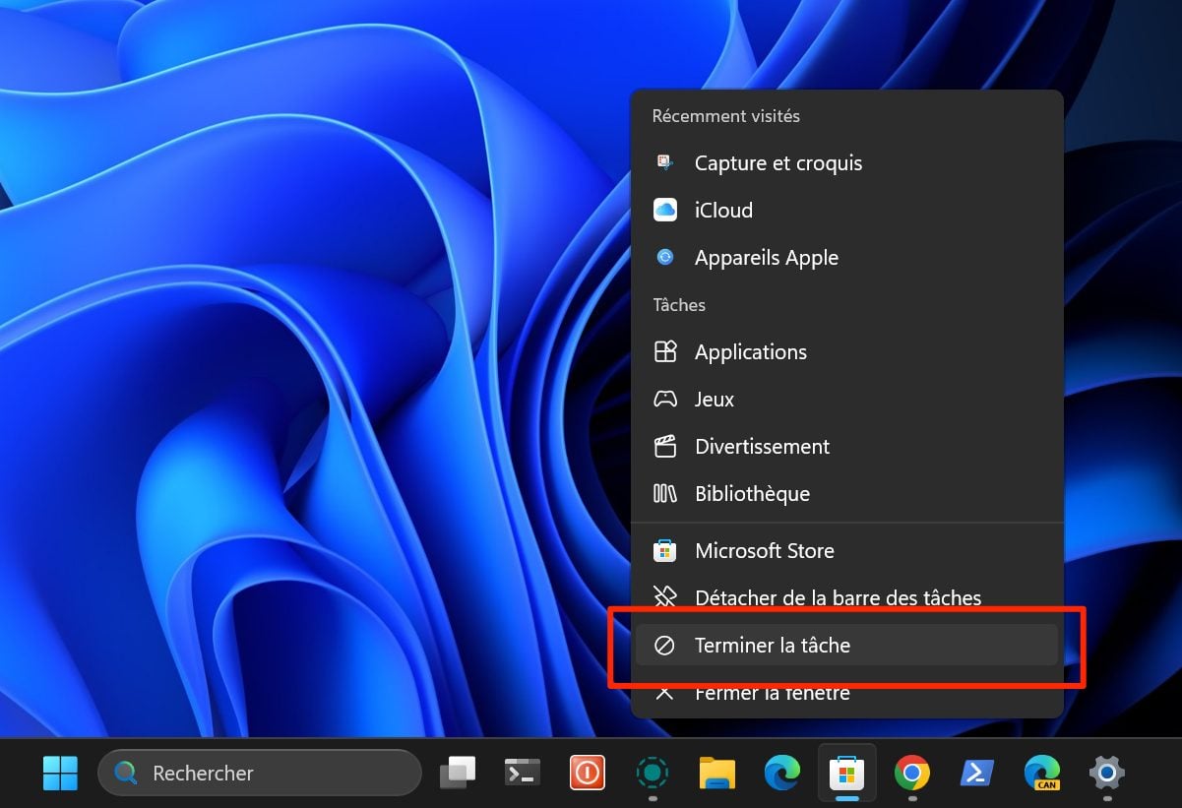Select the Applications task entry
Viewport: 1182px width, 808px height.
coord(846,352)
